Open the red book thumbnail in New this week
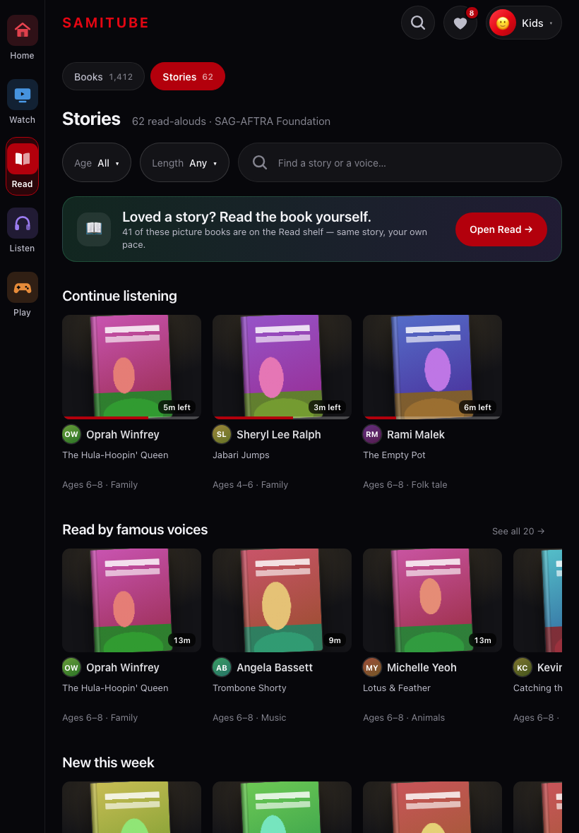Screen dimensions: 579x833 click(432, 808)
